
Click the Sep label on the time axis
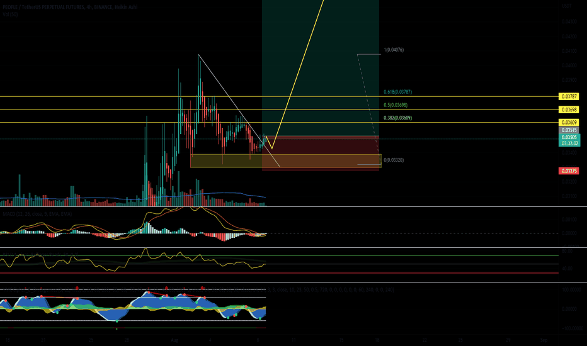(x=544, y=340)
